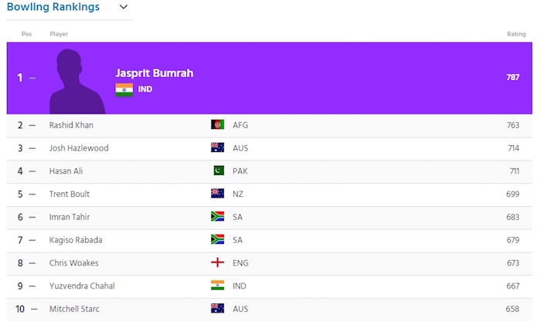The height and width of the screenshot is (321, 541).
Task: Click the Mitchell Starc player name
Action: click(74, 309)
